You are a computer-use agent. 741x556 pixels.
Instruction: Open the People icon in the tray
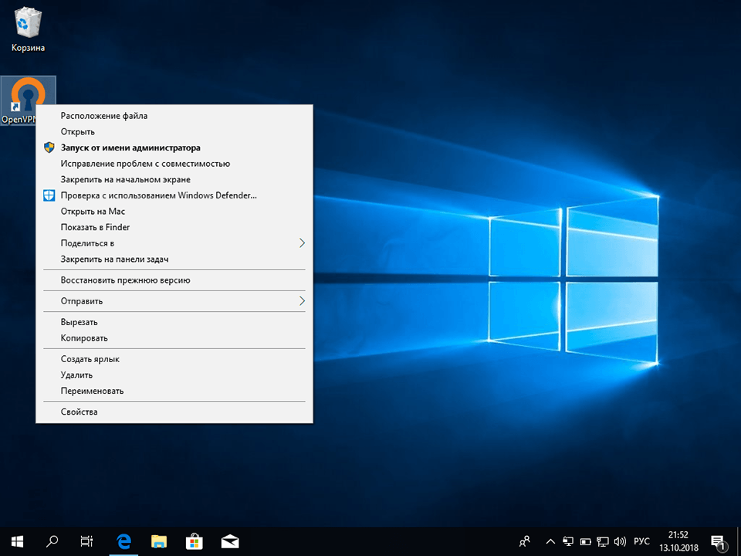point(524,541)
